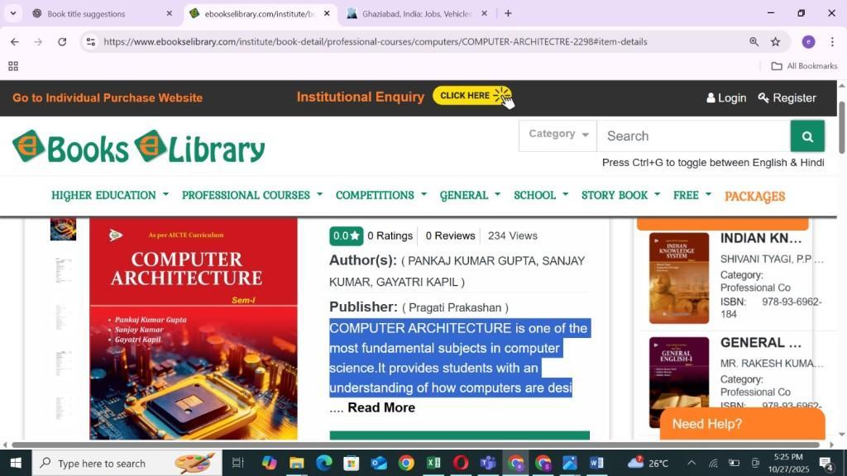Launch Microsoft Edge from taskbar
The image size is (847, 476).
point(324,463)
